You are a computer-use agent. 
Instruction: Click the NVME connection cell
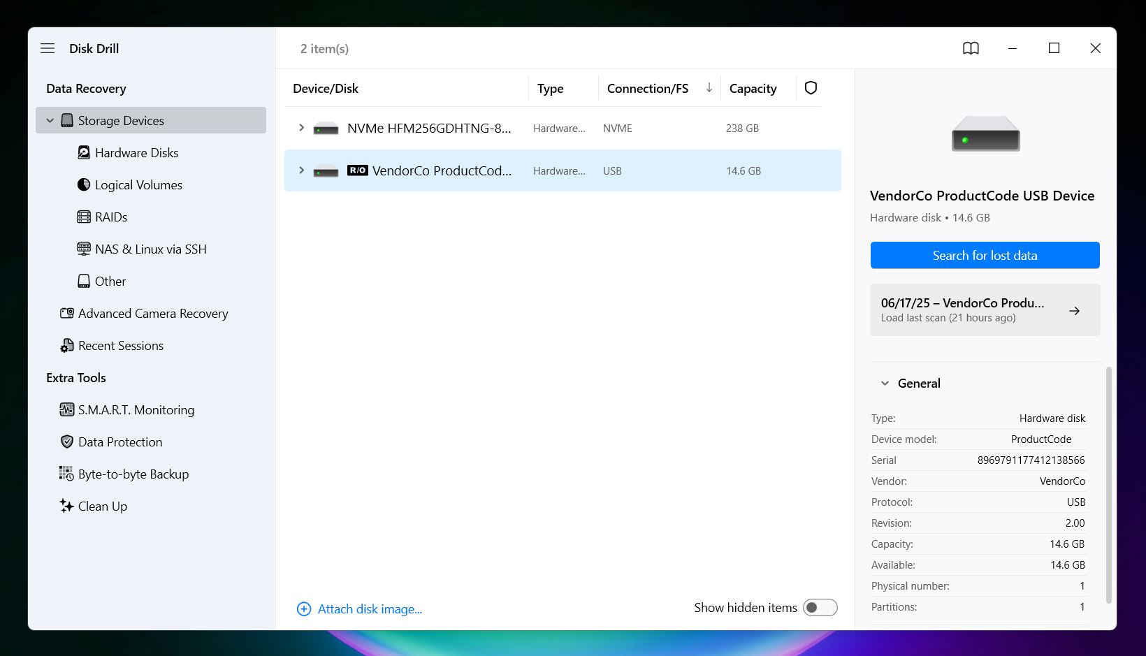618,129
